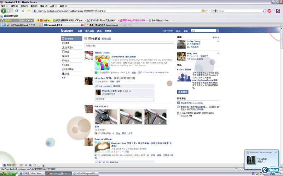This screenshot has height=176, width=283.
Task: Dismiss the Wing Koo suggestion with X
Action: [x=218, y=54]
